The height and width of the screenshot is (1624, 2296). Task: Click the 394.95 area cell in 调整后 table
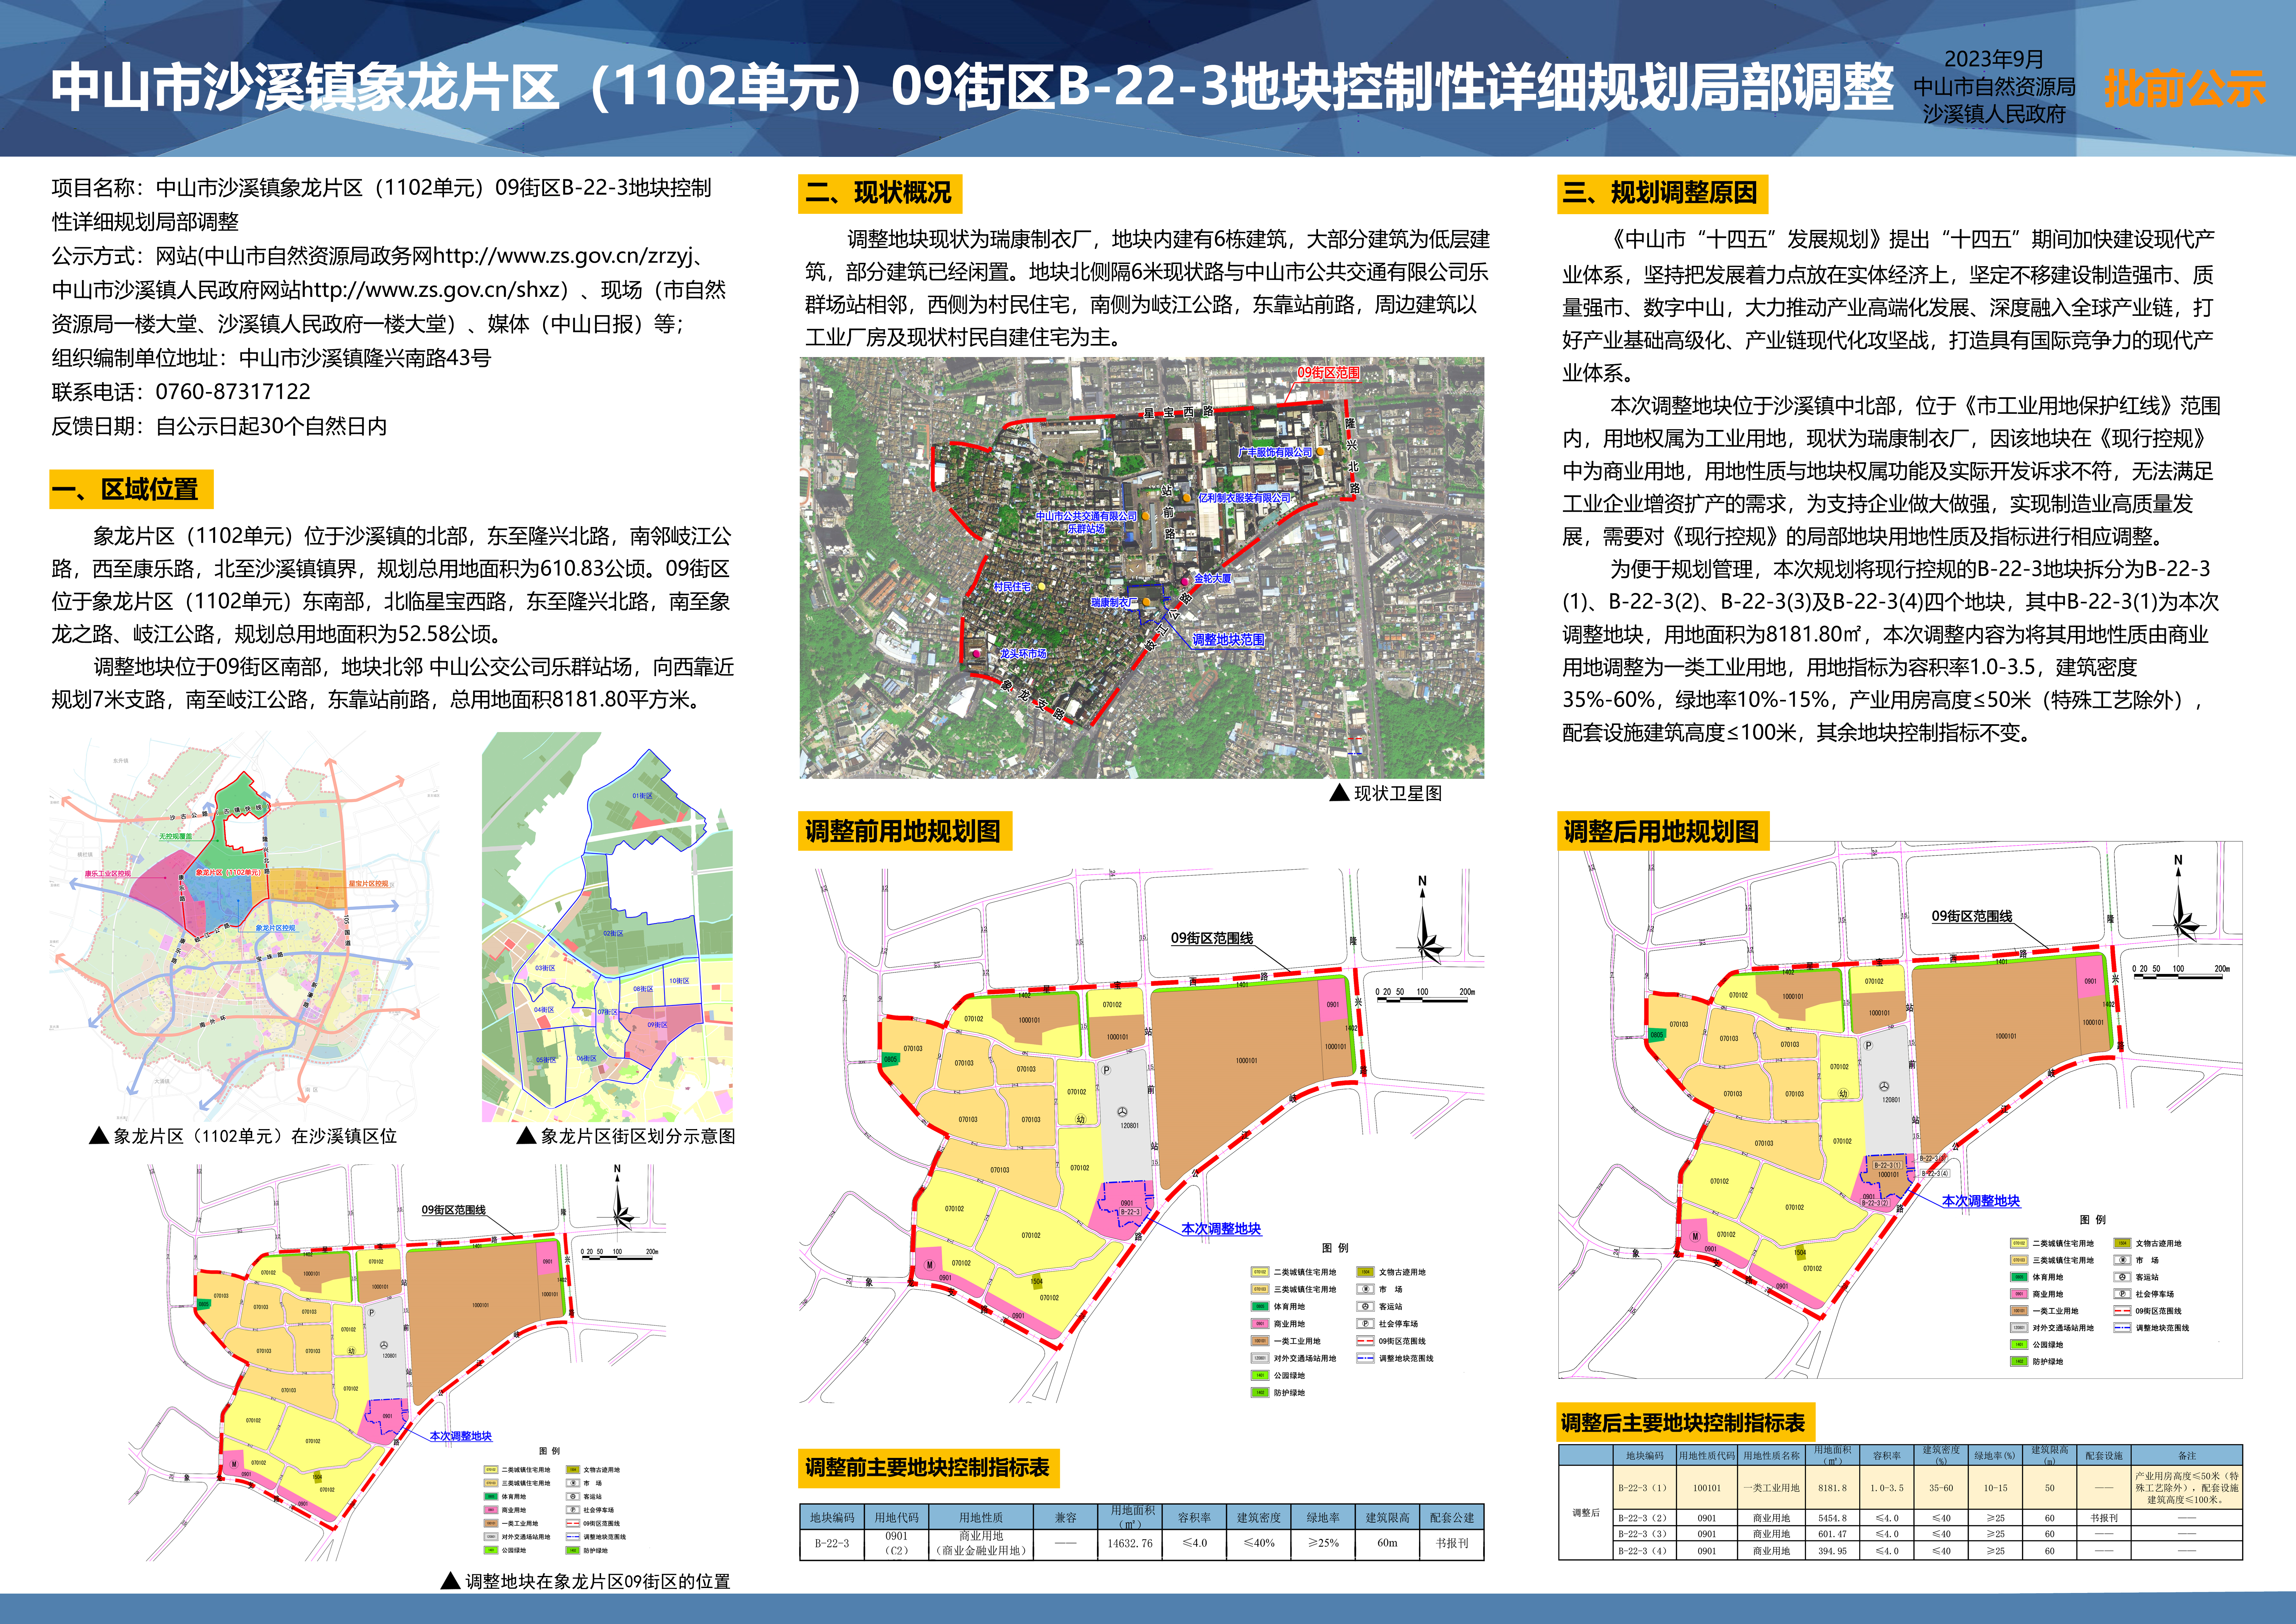[1832, 1551]
